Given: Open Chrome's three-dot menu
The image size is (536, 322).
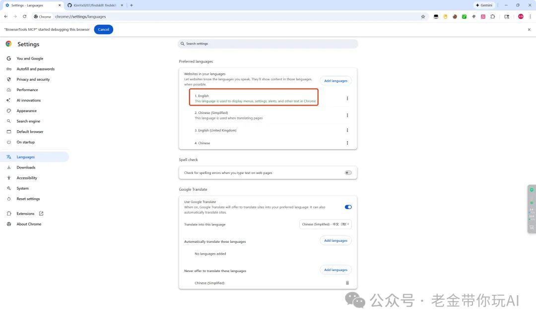Looking at the screenshot, I should pyautogui.click(x=530, y=16).
